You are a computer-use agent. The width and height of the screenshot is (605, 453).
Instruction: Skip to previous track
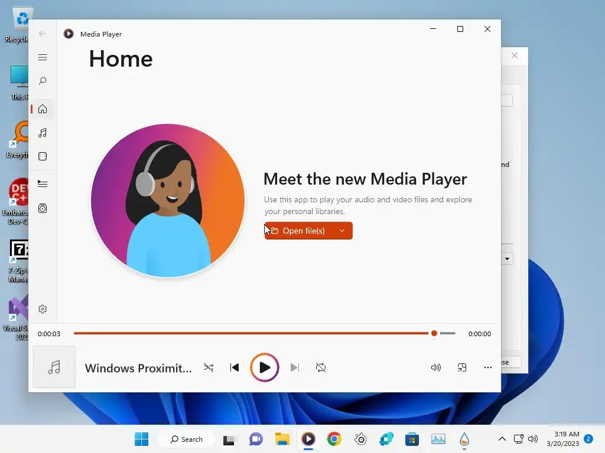pyautogui.click(x=234, y=367)
